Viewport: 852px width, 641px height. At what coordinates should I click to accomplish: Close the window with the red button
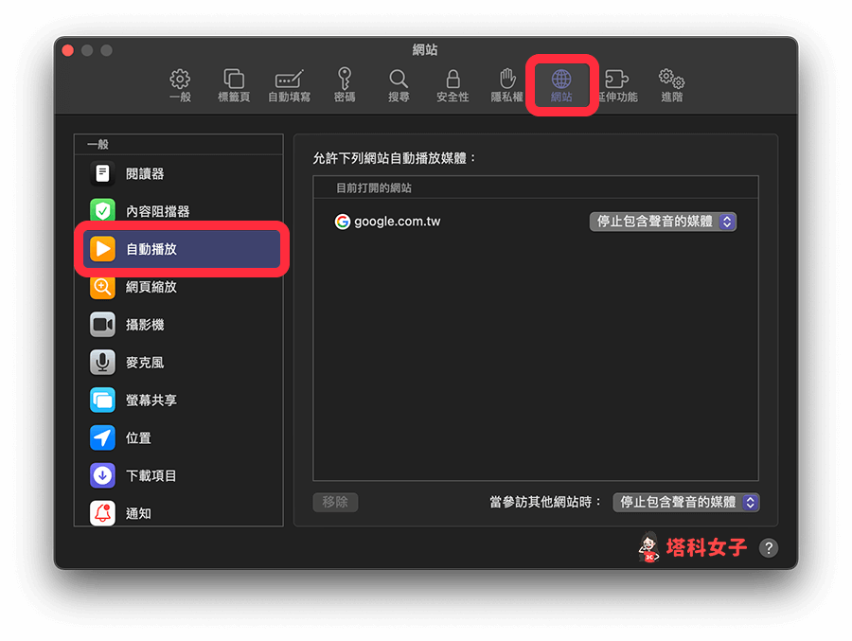pos(68,50)
